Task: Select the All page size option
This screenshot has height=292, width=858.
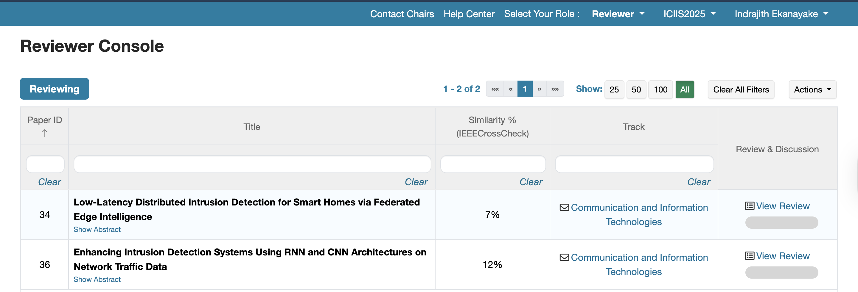Action: click(685, 90)
